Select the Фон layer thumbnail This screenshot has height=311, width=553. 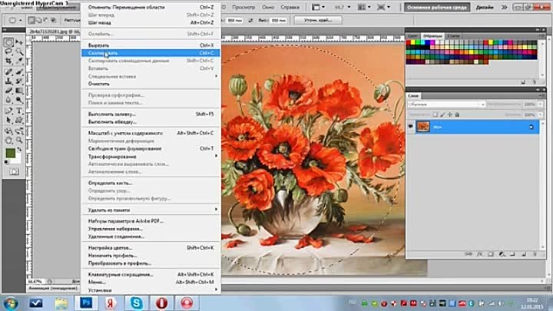(423, 127)
